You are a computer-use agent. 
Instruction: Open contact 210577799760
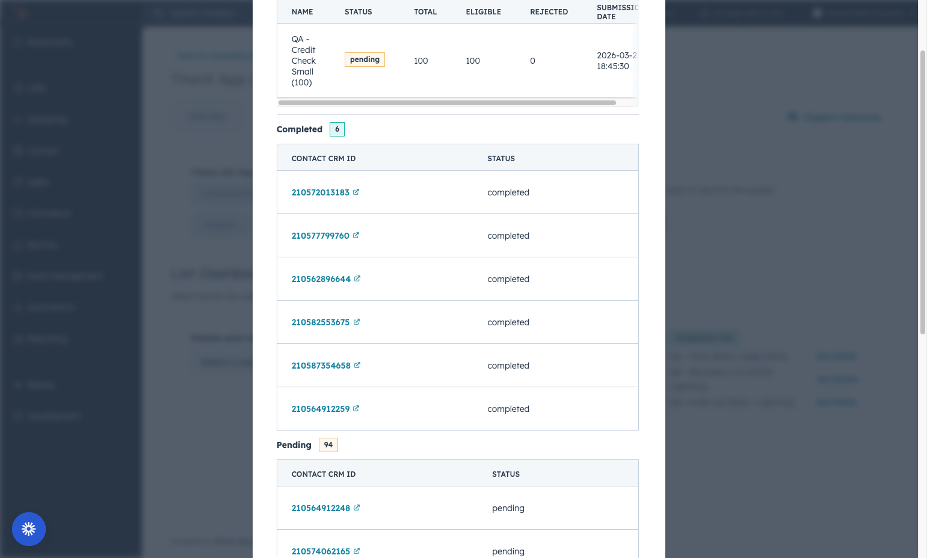(x=321, y=236)
